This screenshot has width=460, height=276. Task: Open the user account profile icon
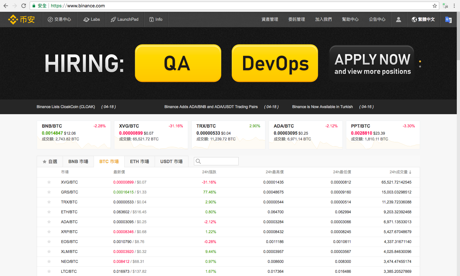tap(398, 20)
